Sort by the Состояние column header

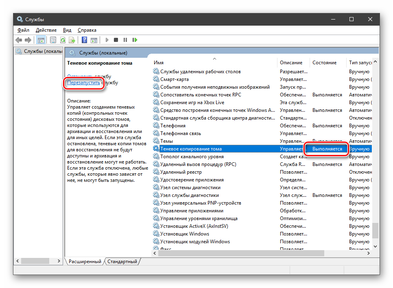328,62
